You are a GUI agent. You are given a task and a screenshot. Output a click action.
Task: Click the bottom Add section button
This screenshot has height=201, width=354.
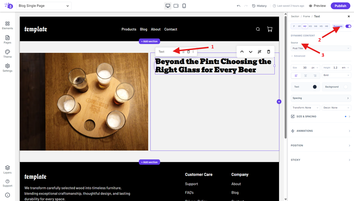149,162
